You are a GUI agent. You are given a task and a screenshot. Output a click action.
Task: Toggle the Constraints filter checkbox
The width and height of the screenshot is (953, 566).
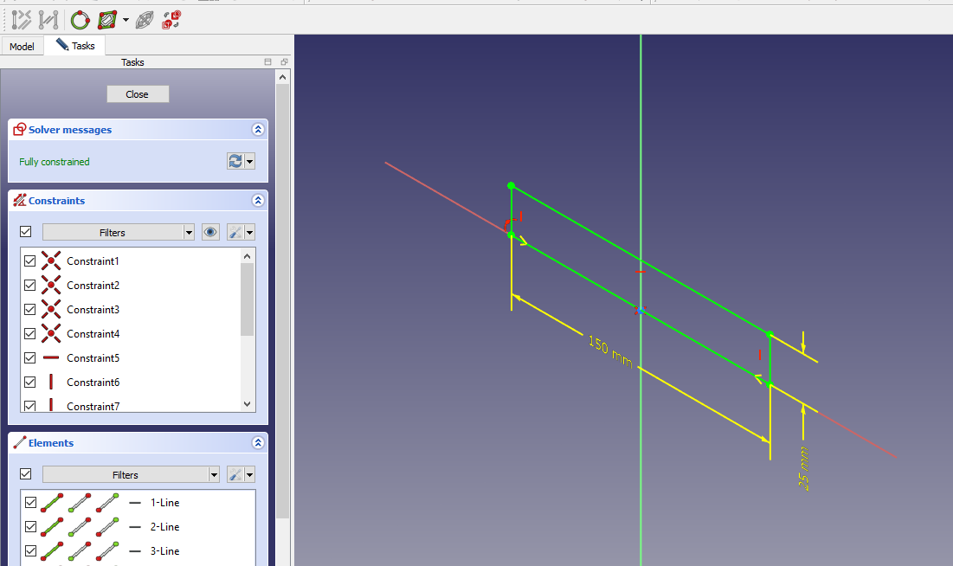click(x=25, y=232)
